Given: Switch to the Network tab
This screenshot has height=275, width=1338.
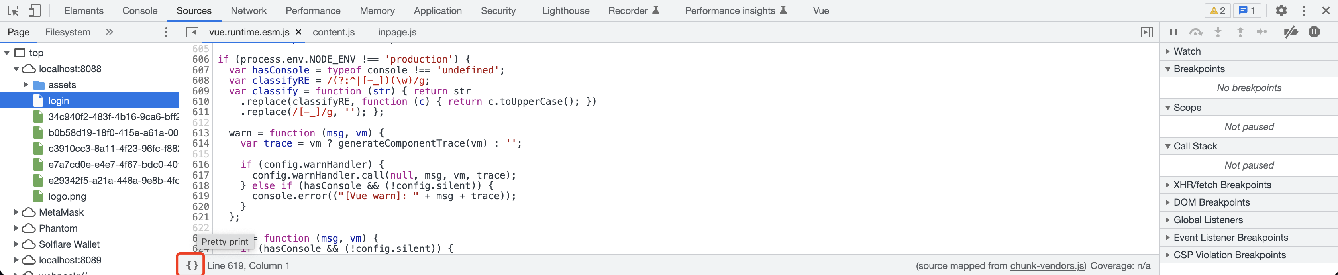Looking at the screenshot, I should (248, 10).
